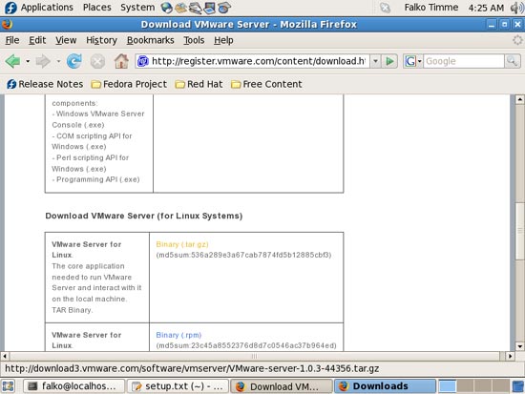Click the volume speaker icon

coord(517,8)
